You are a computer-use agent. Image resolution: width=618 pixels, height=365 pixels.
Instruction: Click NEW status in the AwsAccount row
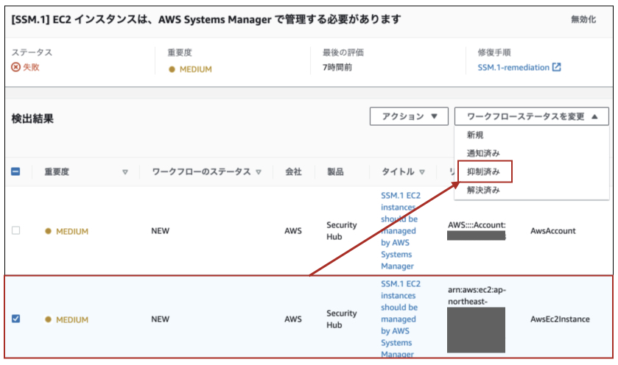click(160, 231)
